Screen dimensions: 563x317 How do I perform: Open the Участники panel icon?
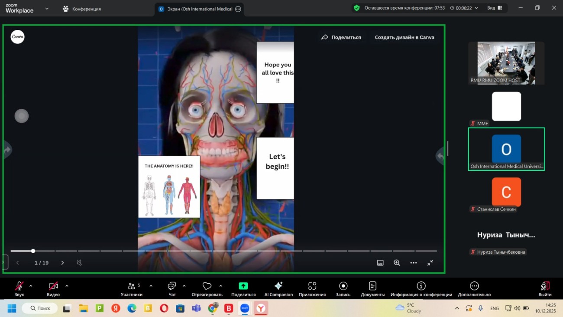click(133, 286)
